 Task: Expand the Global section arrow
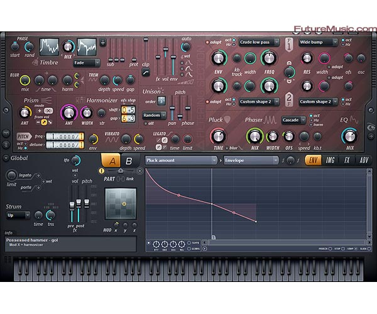[6, 158]
